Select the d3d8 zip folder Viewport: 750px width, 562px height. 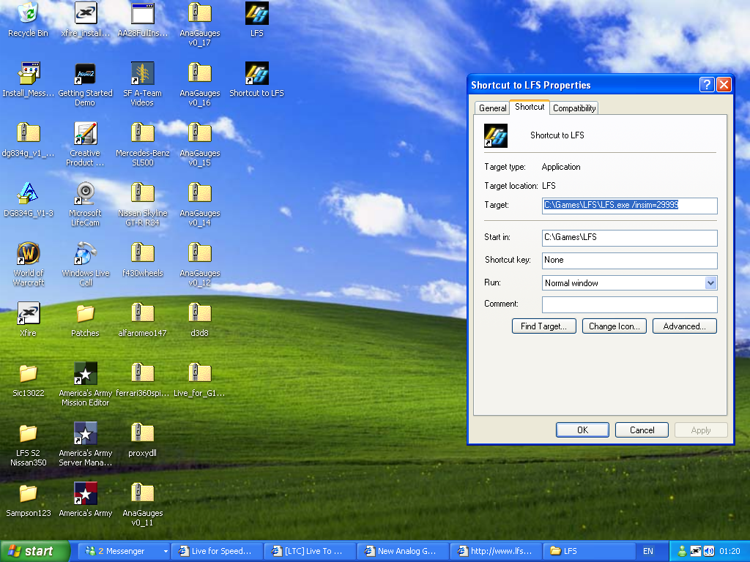200,319
